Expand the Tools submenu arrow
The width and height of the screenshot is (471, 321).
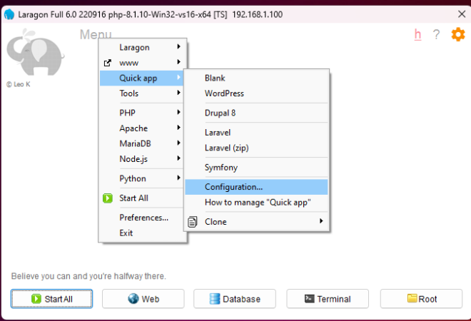tap(178, 93)
